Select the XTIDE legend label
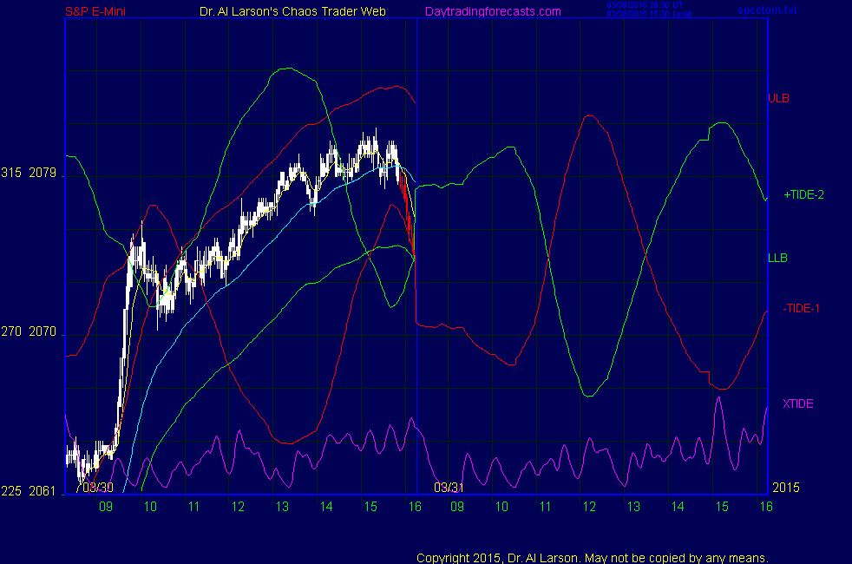 [797, 403]
